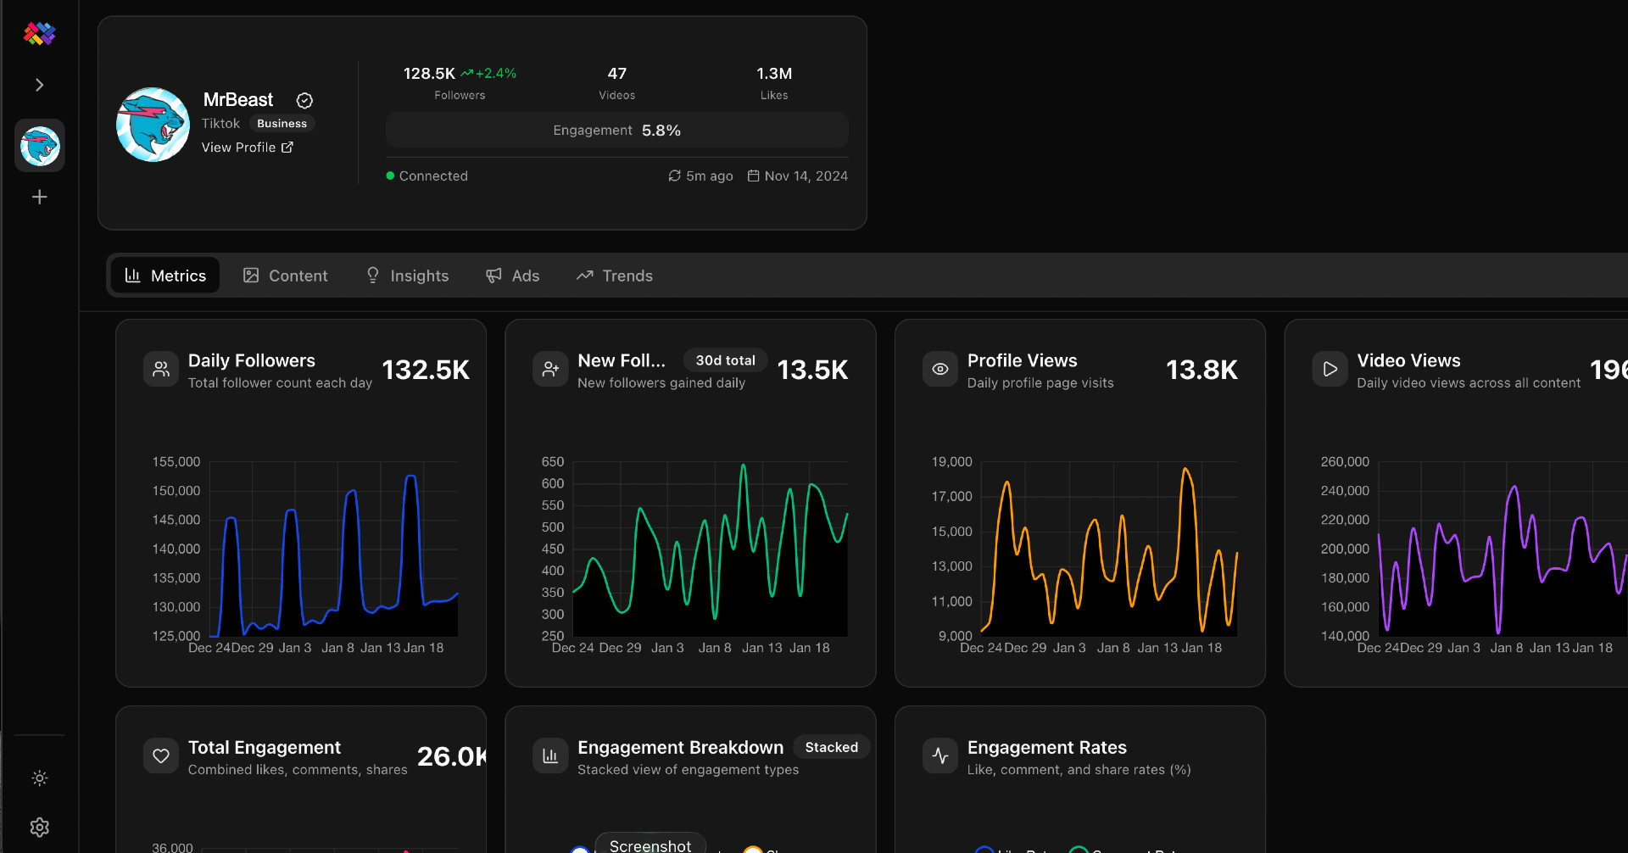Click the play icon on Video Views card
Image resolution: width=1628 pixels, height=853 pixels.
click(x=1330, y=370)
